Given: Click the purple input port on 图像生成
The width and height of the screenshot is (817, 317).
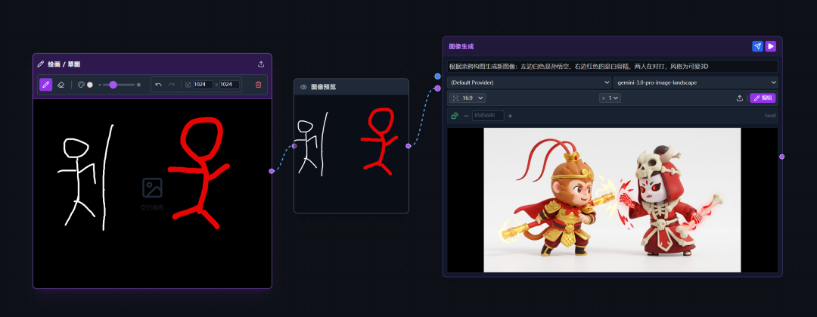Looking at the screenshot, I should click(438, 88).
